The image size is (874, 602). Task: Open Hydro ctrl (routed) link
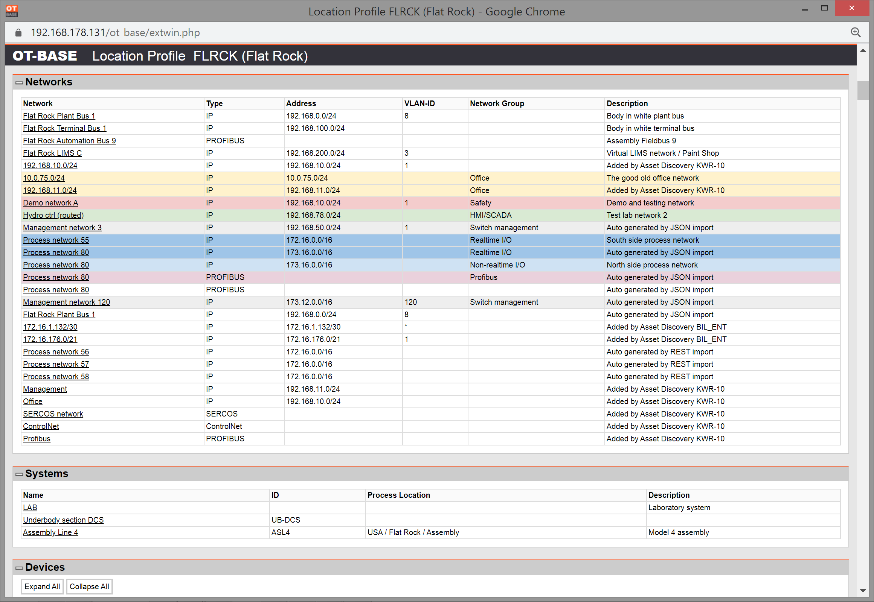point(53,215)
